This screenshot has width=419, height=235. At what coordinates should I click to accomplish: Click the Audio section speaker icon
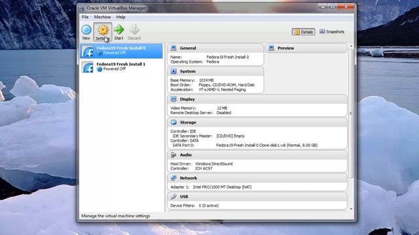coord(173,155)
